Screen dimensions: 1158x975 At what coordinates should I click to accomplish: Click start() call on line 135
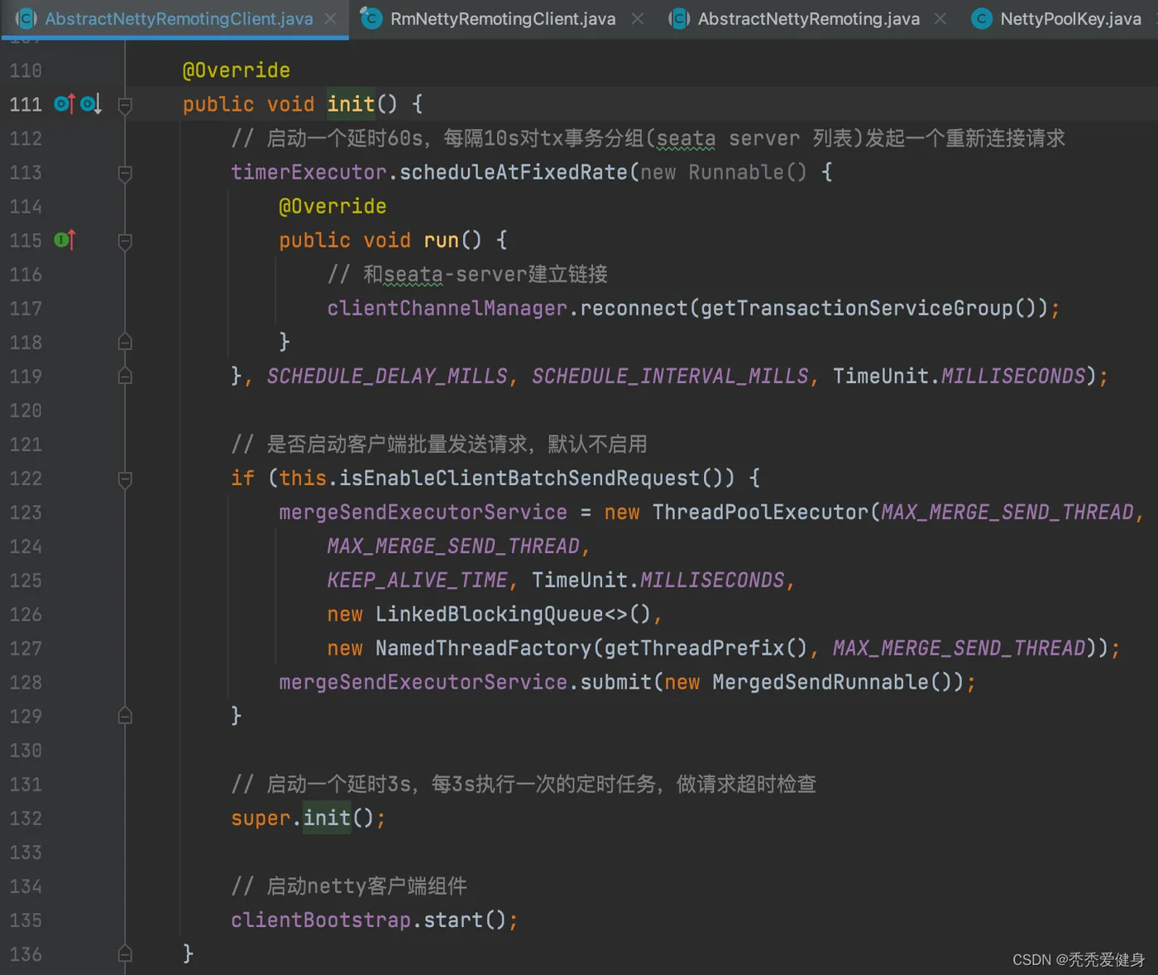(465, 920)
